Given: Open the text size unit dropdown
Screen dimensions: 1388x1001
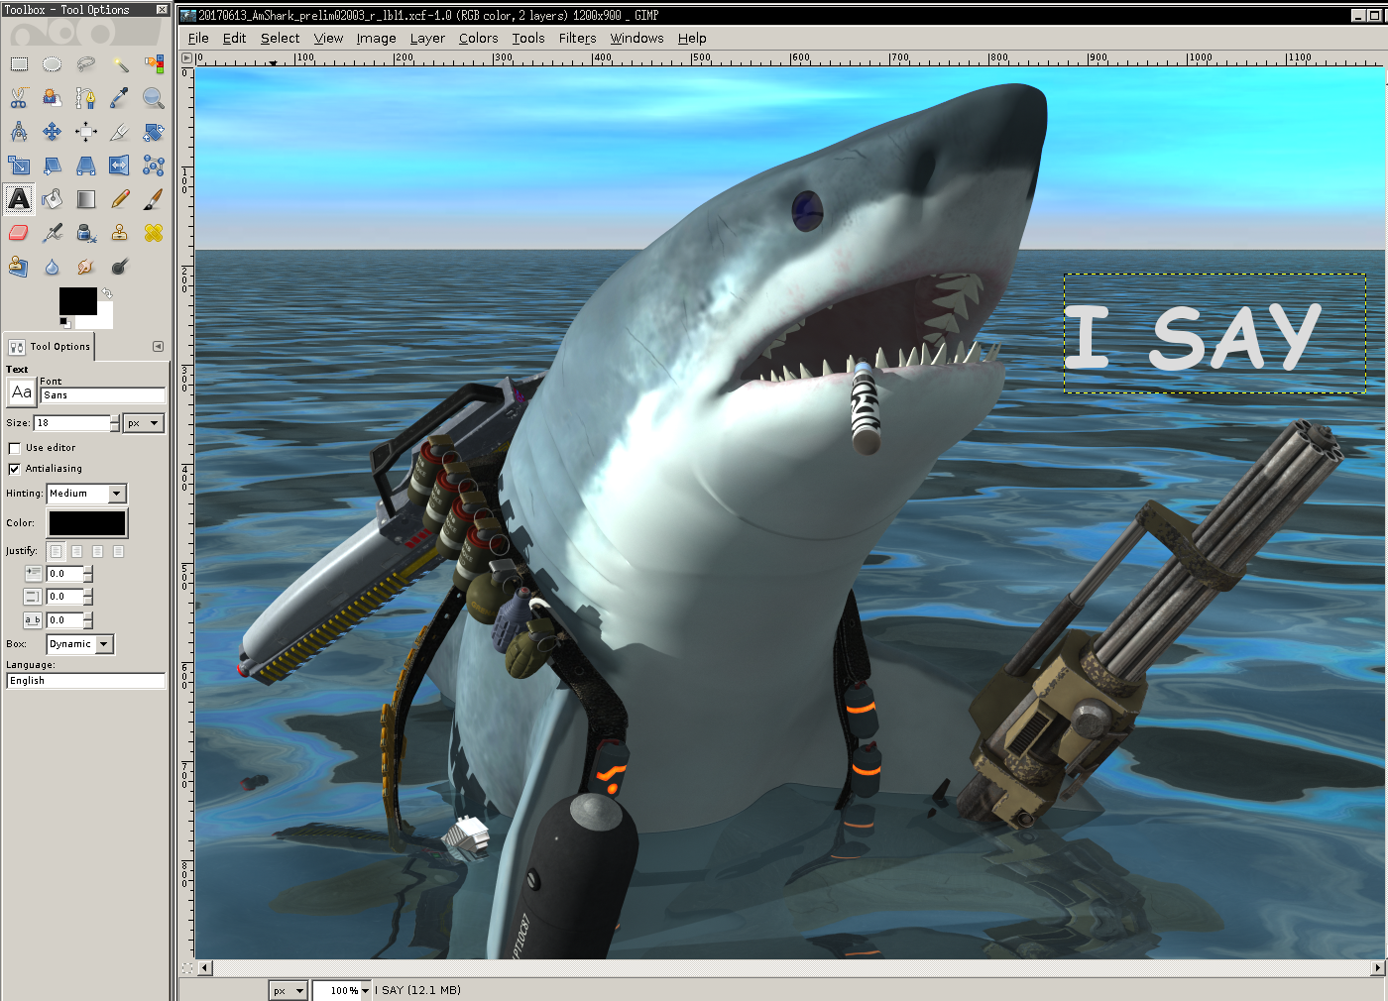Looking at the screenshot, I should pyautogui.click(x=143, y=423).
